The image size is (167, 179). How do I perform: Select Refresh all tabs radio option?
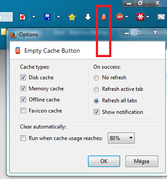coord(96,101)
